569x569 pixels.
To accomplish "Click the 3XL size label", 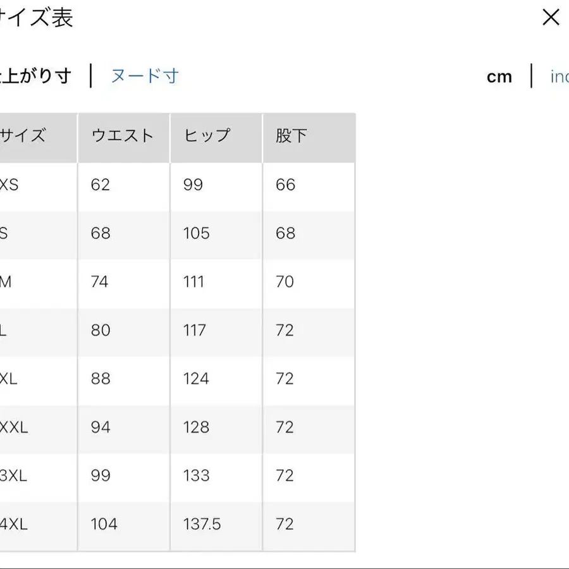I will tap(14, 476).
